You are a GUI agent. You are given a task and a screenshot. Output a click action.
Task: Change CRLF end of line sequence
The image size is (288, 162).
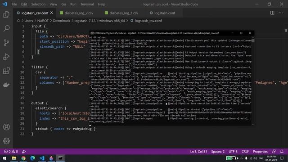pos(245,152)
